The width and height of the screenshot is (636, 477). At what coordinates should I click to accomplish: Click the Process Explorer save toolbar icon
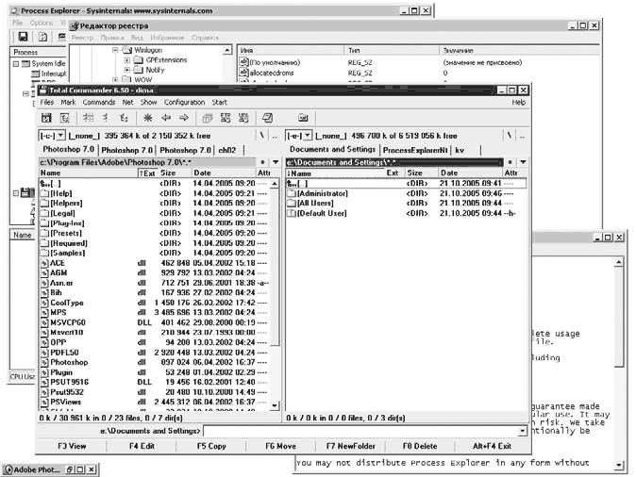point(21,37)
